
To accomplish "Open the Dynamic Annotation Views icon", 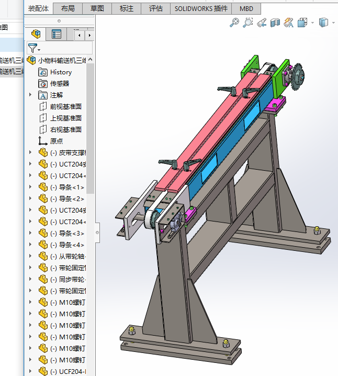I will [x=289, y=23].
